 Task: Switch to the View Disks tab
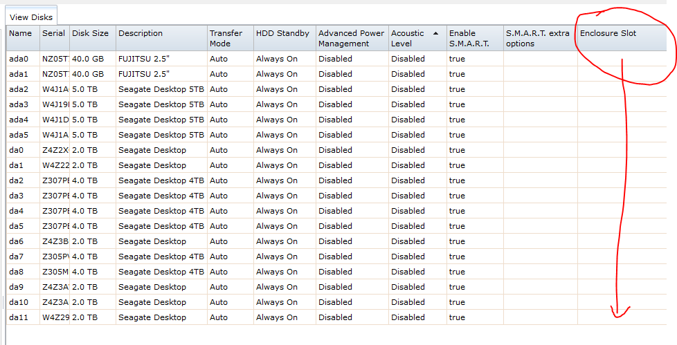pyautogui.click(x=31, y=17)
